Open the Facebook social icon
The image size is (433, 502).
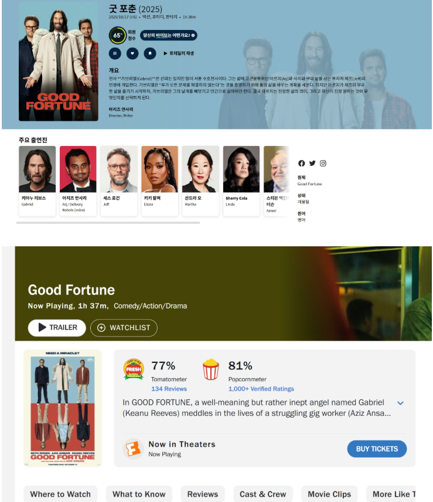(x=302, y=163)
